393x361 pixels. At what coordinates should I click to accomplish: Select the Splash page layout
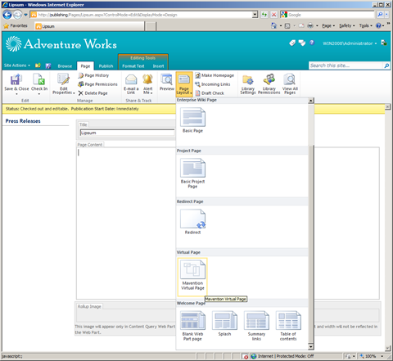(x=224, y=323)
